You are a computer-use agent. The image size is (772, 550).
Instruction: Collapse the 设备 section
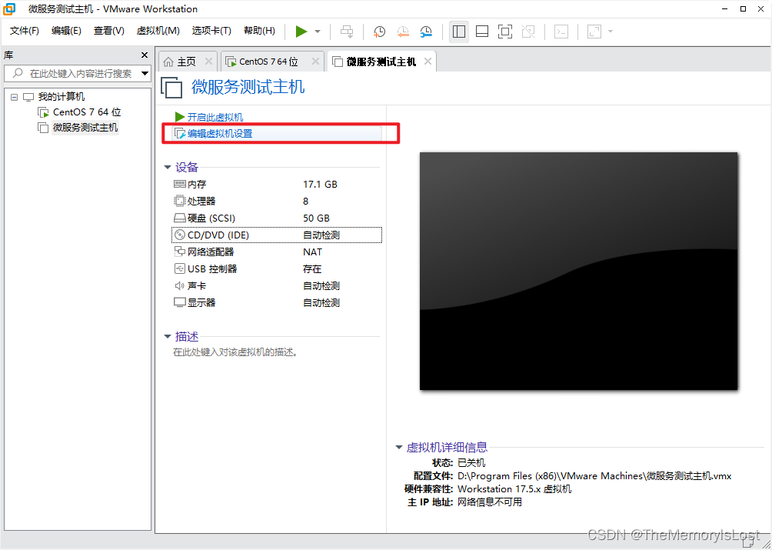click(168, 168)
